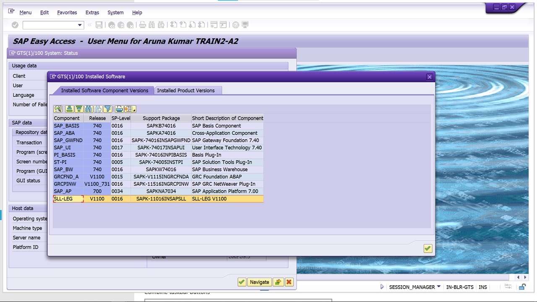Viewport: 537px width, 302px height.
Task: Click INS mode indicator in status bar
Action: (x=483, y=287)
